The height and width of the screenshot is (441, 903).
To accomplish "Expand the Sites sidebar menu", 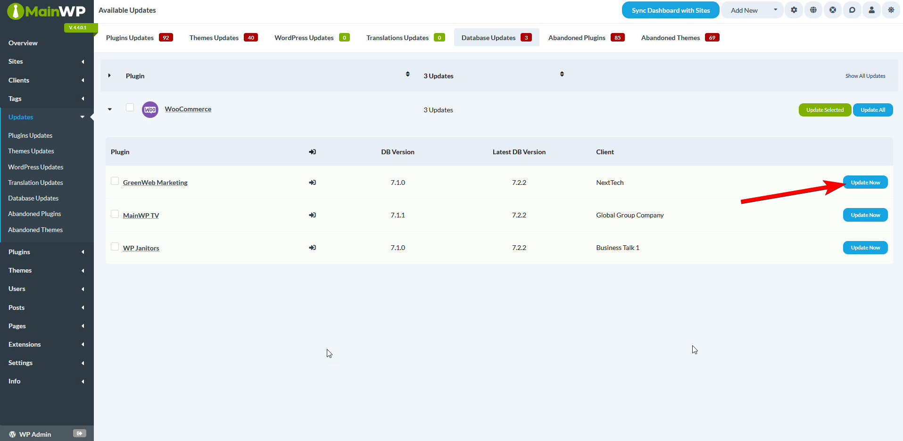I will (46, 61).
